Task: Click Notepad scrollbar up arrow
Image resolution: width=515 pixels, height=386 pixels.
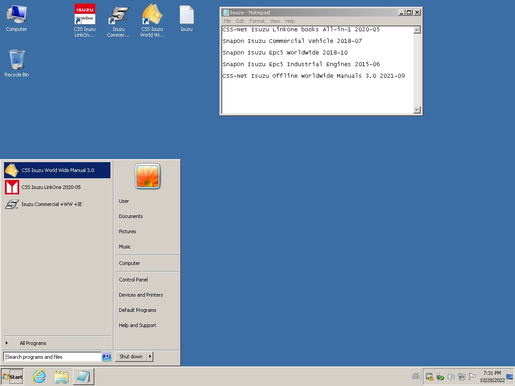Action: (x=417, y=30)
